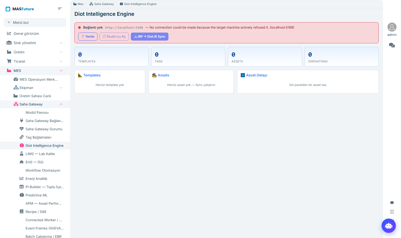401x238 pixels.
Task: Click the heartbeat icon for Saha Gateway Durumu
Action: (x=22, y=129)
